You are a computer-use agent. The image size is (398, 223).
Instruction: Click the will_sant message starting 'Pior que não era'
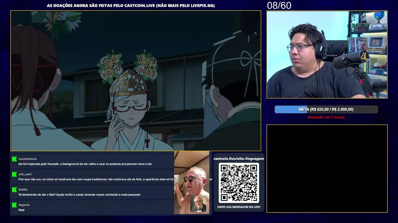[96, 179]
